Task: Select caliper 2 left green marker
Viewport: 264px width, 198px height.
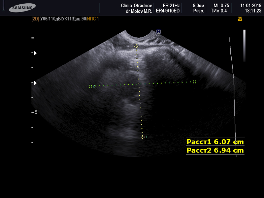Action: point(90,86)
